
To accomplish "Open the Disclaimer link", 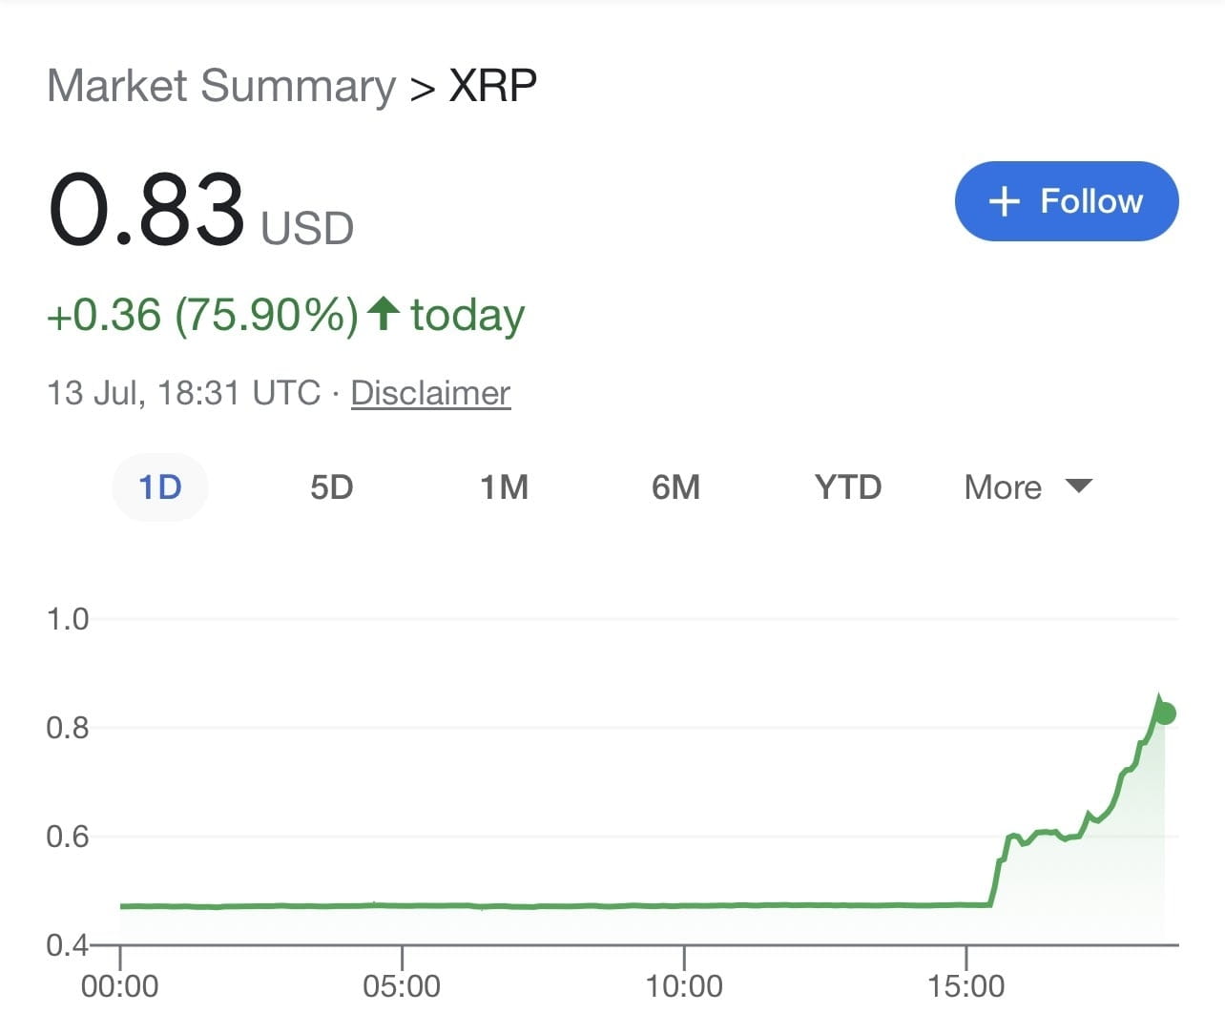I will [x=430, y=393].
